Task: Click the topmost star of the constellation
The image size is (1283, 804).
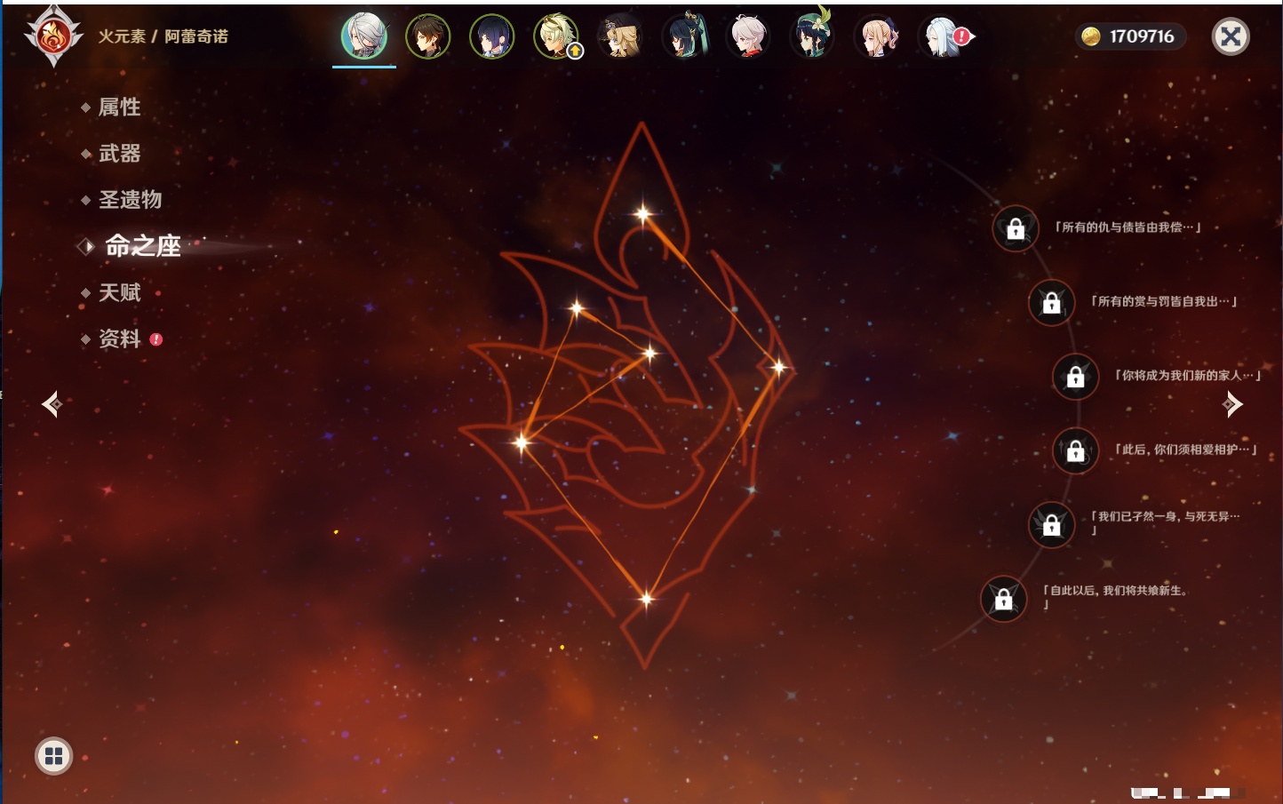Action: click(x=642, y=213)
